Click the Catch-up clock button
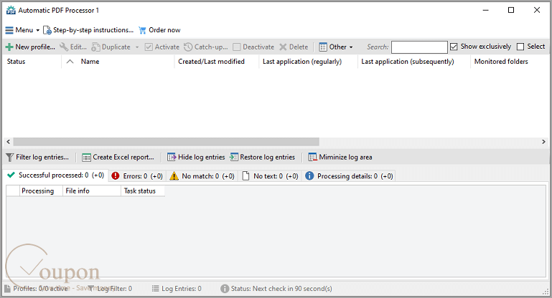Screen dimensions: 552x298 tap(206, 47)
